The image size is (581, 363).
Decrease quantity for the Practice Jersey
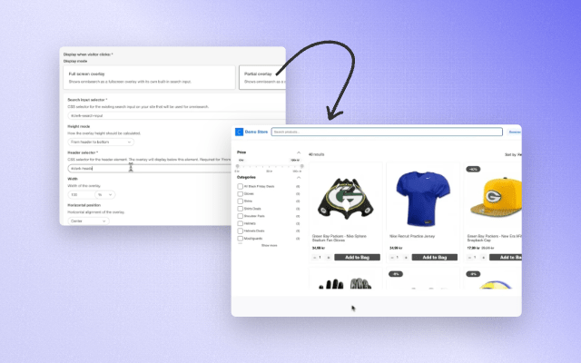[392, 258]
